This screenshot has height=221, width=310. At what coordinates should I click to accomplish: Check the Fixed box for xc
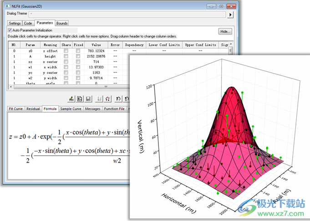pos(78,62)
